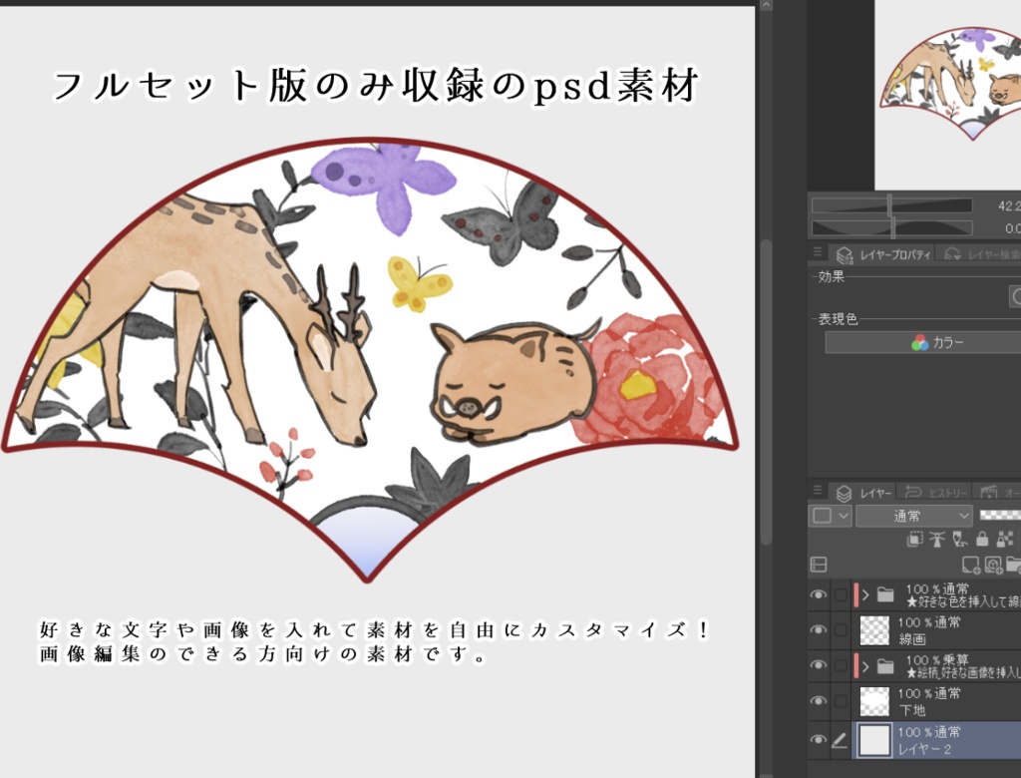Toggle the draft layer icon

click(x=960, y=539)
